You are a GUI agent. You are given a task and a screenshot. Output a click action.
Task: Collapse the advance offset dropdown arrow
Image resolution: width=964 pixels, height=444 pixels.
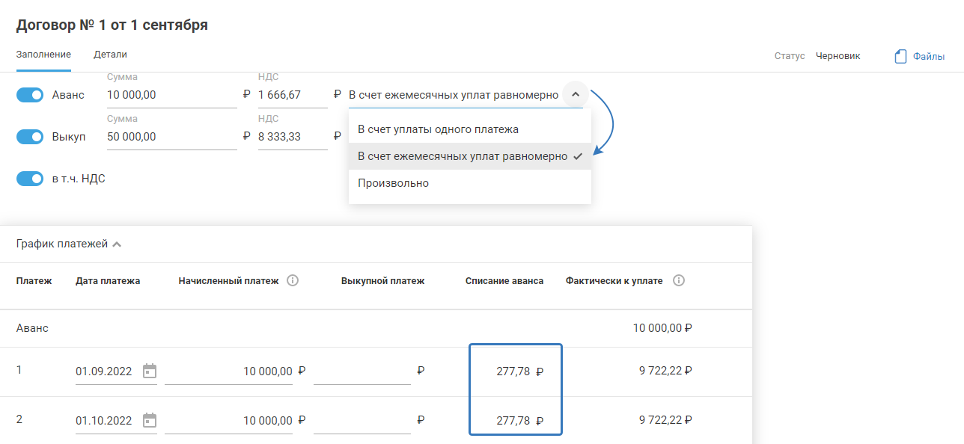click(x=575, y=95)
